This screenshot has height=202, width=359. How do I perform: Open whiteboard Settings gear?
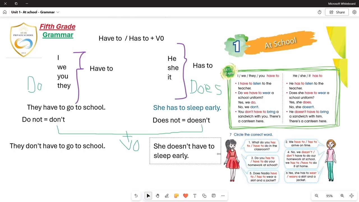[x=355, y=12]
